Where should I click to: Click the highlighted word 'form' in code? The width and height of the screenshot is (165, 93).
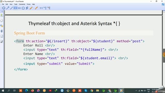click(x=20, y=41)
